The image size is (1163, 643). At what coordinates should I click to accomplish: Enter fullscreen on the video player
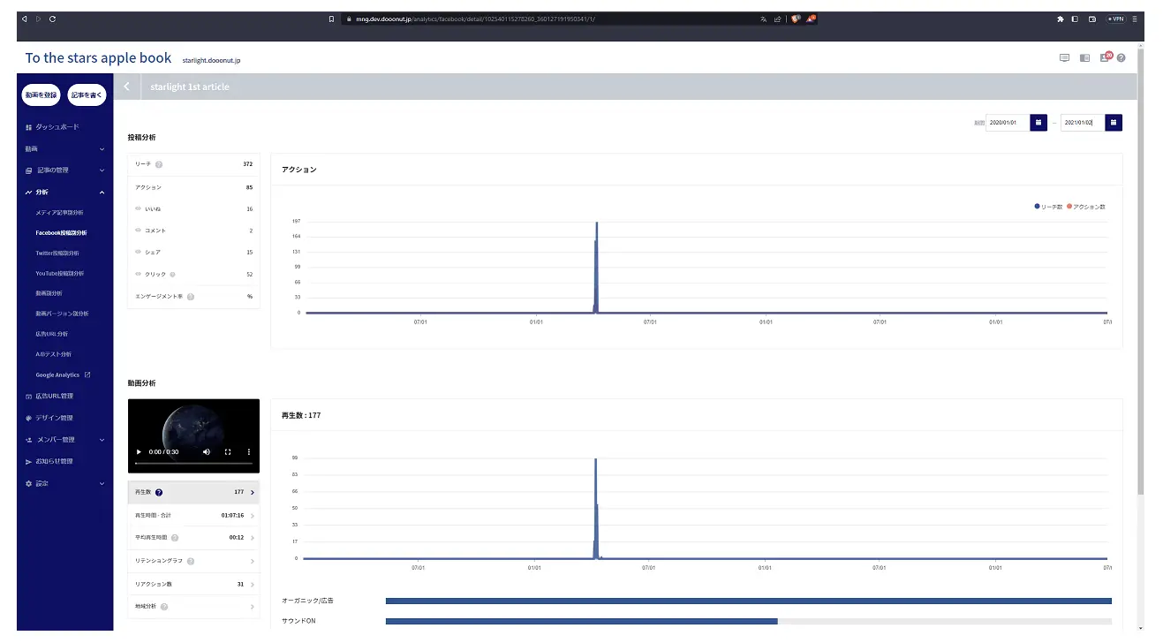228,452
